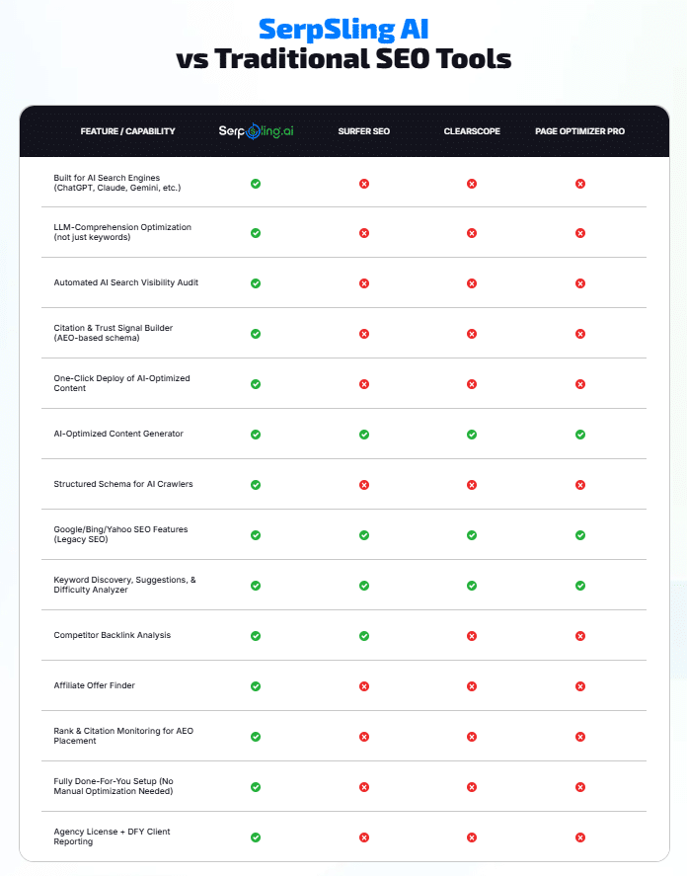Viewport: 687px width, 876px height.
Task: Click the CLEARSCOPE column header
Action: 472,131
